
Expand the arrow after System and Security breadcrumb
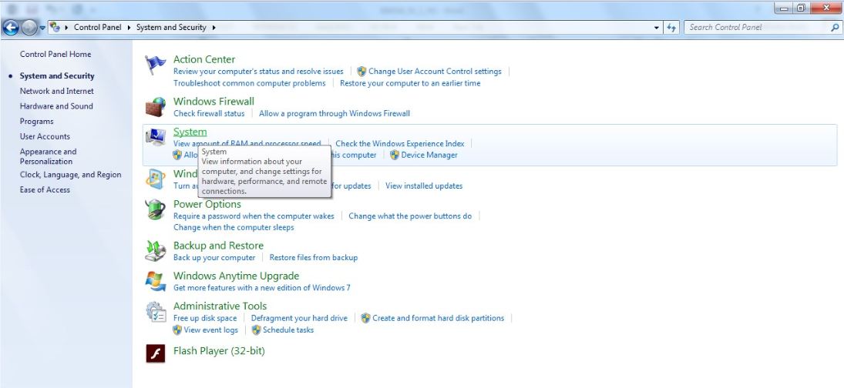(214, 28)
